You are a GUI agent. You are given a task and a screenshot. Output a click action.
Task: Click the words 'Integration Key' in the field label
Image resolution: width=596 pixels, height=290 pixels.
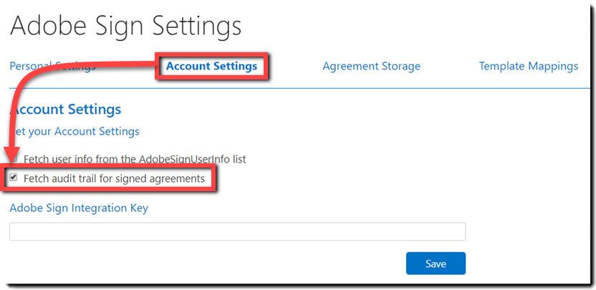112,208
